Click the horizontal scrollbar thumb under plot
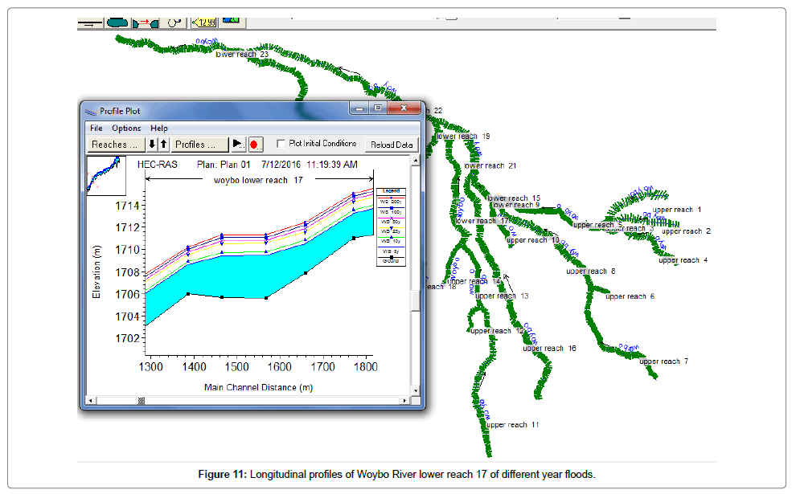Image resolution: width=796 pixels, height=494 pixels. pos(142,400)
